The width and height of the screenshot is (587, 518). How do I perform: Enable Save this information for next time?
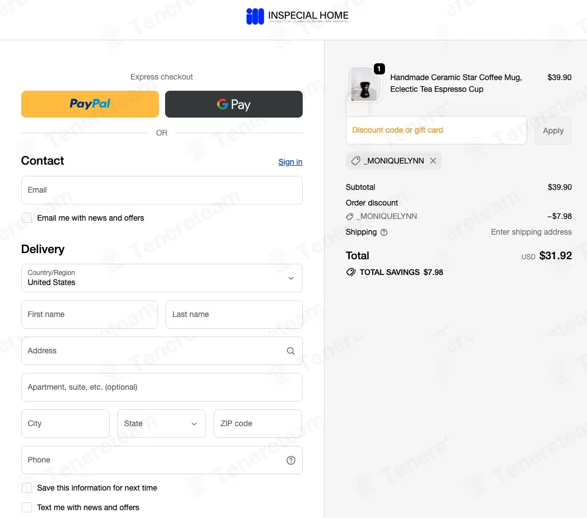click(x=27, y=488)
